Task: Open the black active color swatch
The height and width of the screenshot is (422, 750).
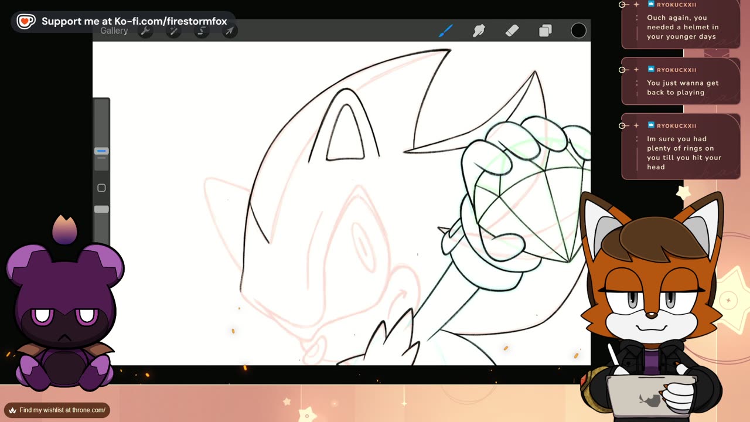Action: pyautogui.click(x=578, y=30)
